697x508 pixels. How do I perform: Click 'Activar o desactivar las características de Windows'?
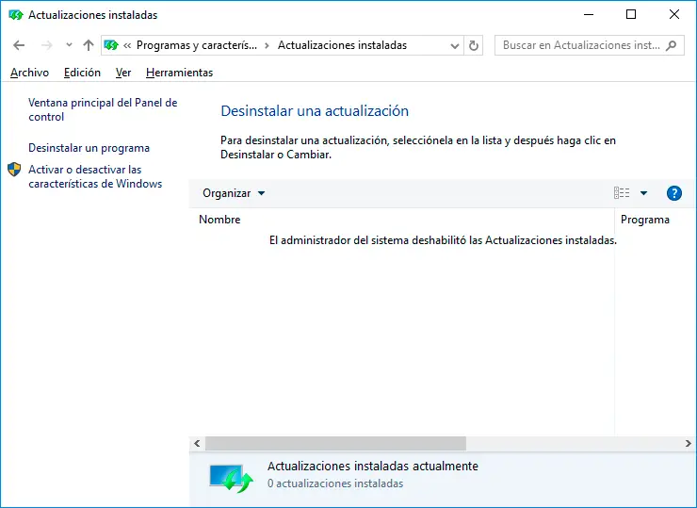click(x=95, y=176)
